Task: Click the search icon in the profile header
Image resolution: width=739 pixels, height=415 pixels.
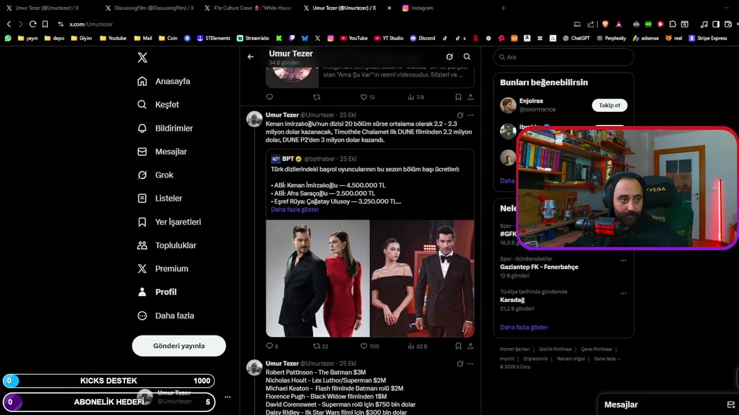Action: pos(467,56)
